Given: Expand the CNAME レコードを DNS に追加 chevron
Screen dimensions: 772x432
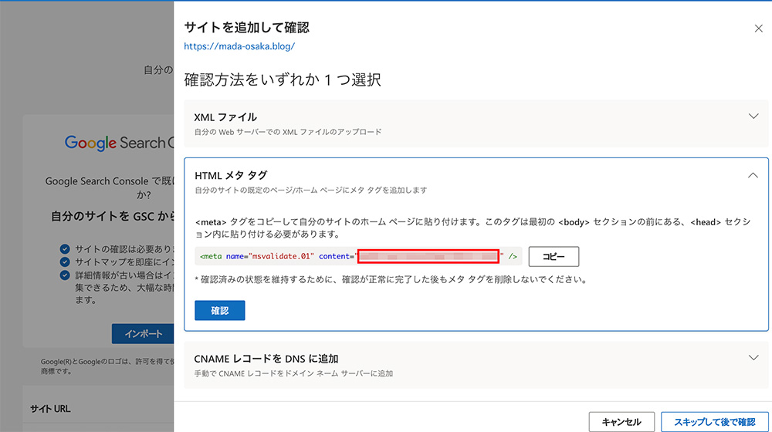Looking at the screenshot, I should [753, 358].
